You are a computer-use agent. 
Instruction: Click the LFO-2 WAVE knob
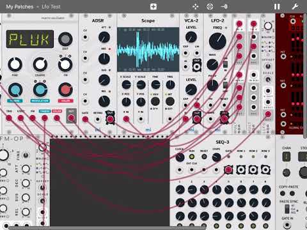pyautogui.click(x=212, y=65)
